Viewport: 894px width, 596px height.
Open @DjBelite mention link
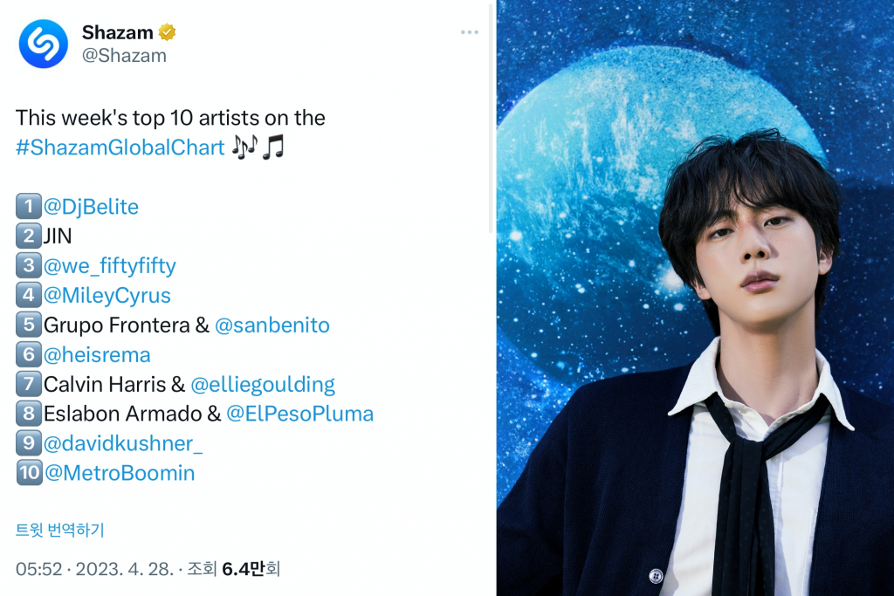pyautogui.click(x=91, y=206)
